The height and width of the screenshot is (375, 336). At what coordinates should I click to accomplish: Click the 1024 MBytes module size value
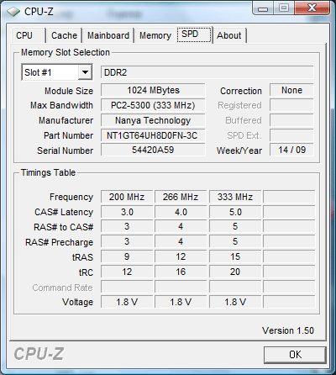[x=153, y=90]
